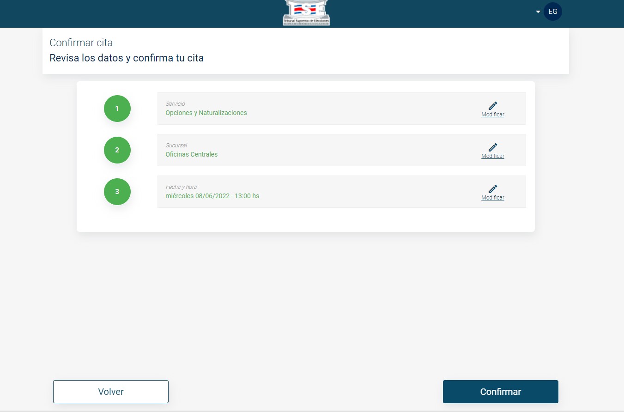This screenshot has height=412, width=624.
Task: Click the Fecha y hora field label
Action: [181, 187]
